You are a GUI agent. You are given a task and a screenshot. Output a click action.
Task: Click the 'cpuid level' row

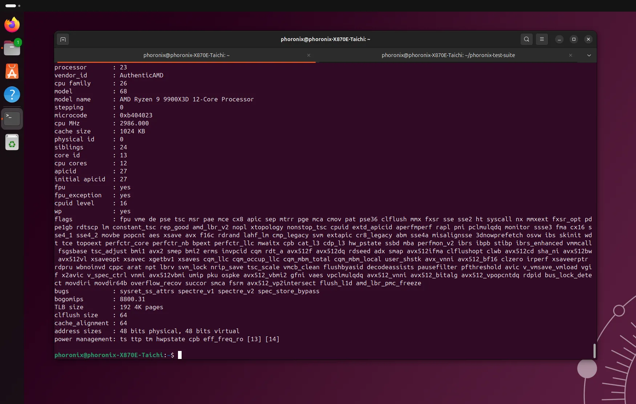pyautogui.click(x=91, y=203)
